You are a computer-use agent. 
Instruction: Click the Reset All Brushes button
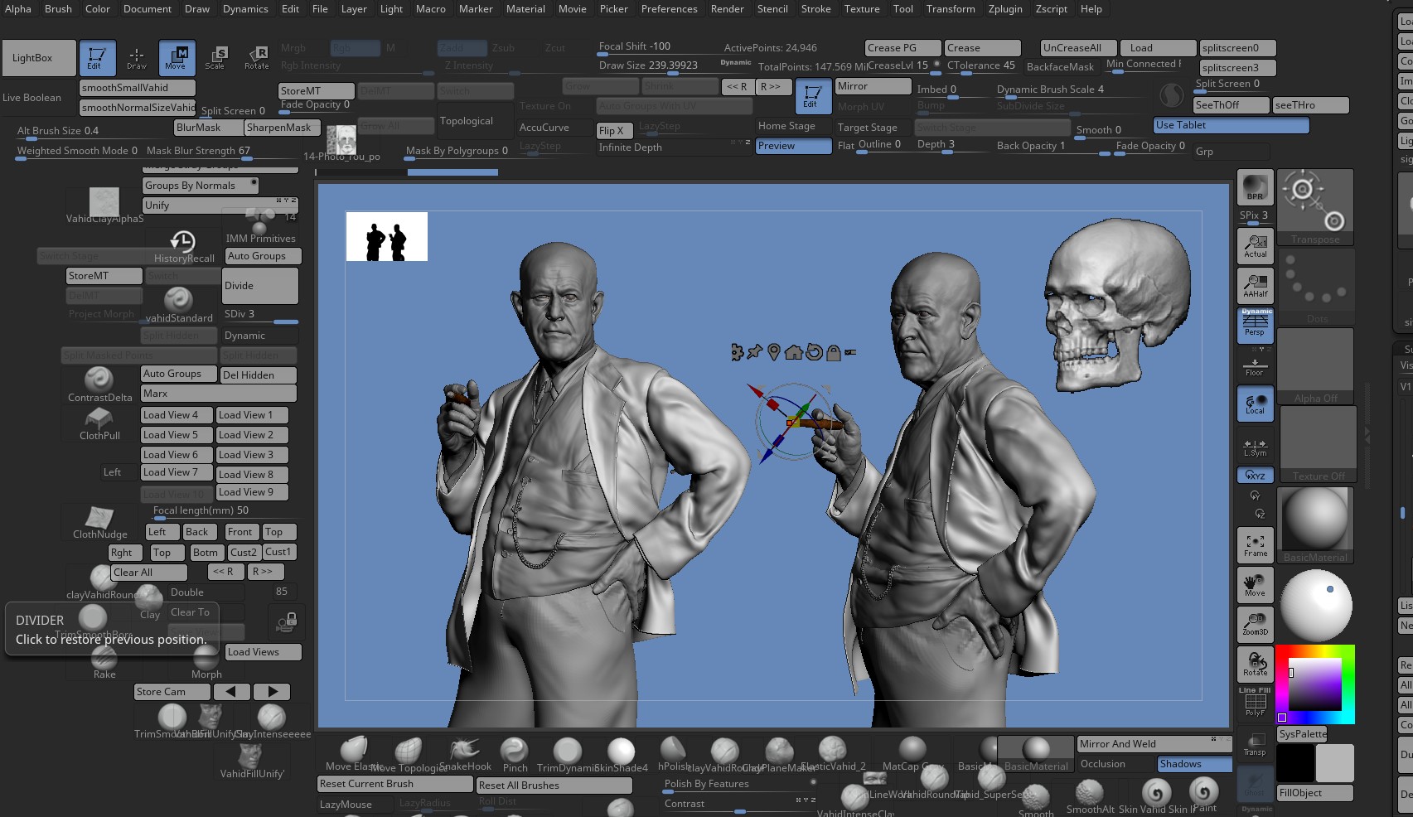(x=554, y=785)
